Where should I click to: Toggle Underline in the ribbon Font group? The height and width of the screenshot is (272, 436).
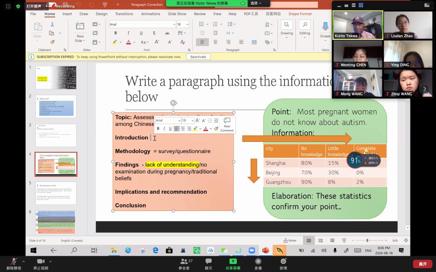(x=141, y=33)
